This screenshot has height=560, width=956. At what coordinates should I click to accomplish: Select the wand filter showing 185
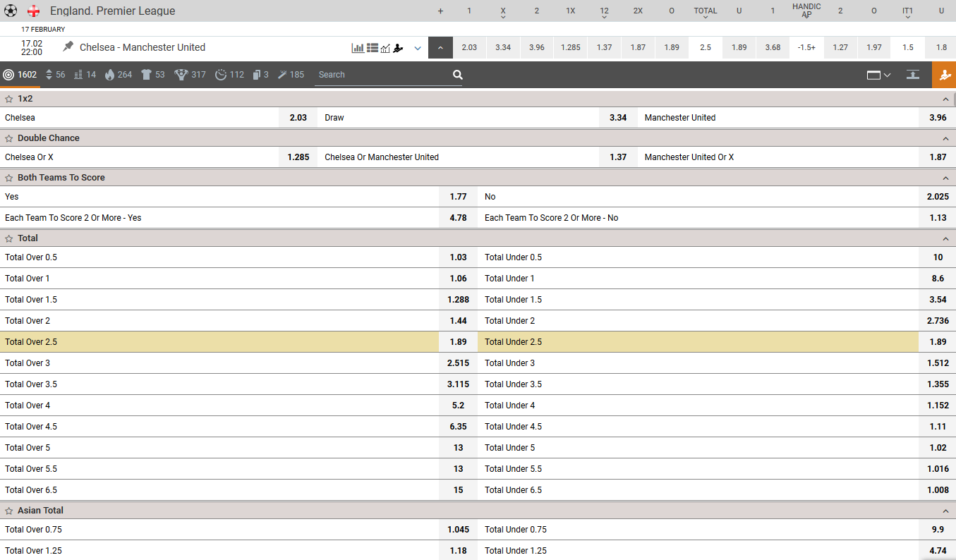291,74
